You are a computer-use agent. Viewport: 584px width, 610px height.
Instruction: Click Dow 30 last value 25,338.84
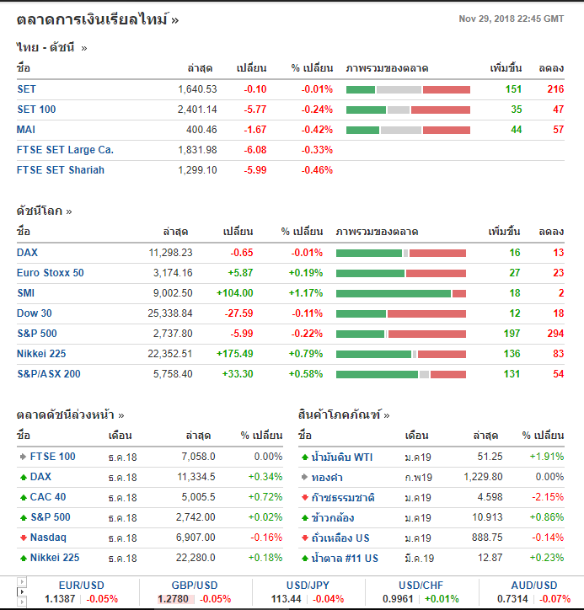(170, 313)
